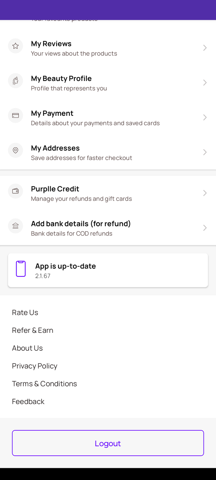Tap the wallet icon for Purplle Credit
Image resolution: width=216 pixels, height=480 pixels.
(16, 191)
